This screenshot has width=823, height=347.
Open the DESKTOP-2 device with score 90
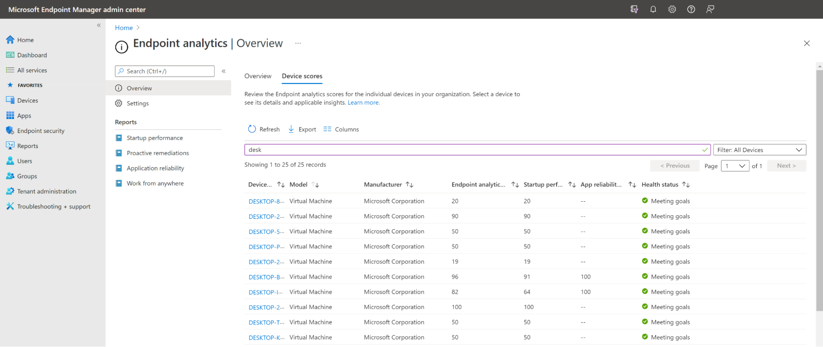[x=266, y=216]
